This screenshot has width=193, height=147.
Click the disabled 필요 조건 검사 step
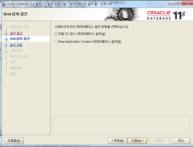pyautogui.click(x=20, y=56)
